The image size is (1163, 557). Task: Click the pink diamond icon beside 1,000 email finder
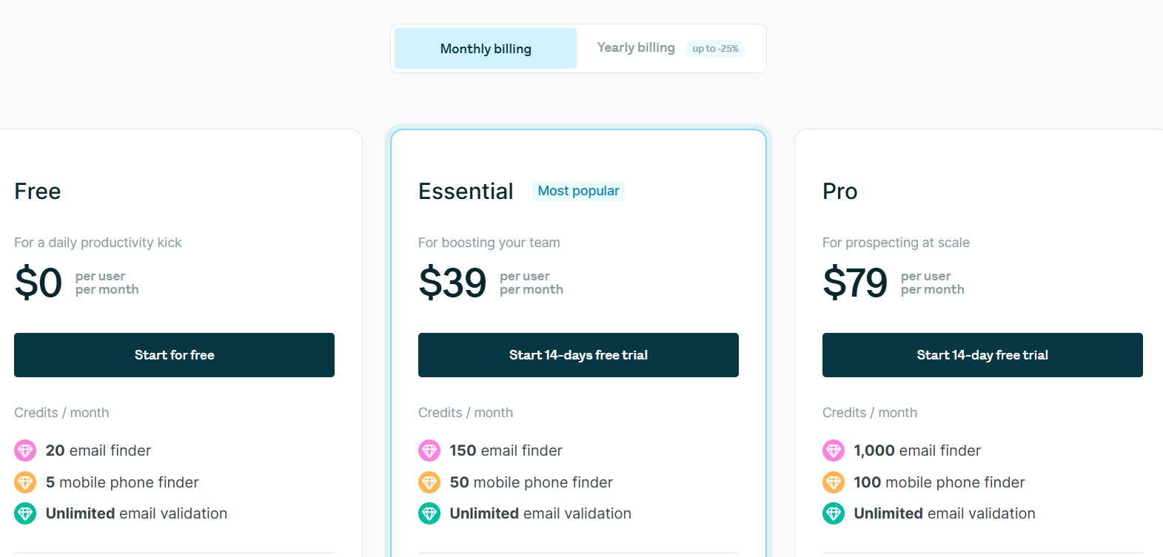click(x=834, y=450)
